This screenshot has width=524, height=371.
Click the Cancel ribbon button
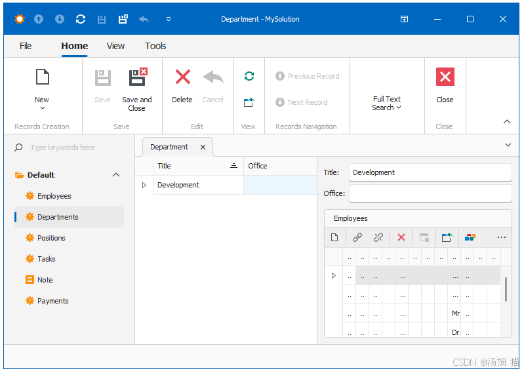click(213, 85)
